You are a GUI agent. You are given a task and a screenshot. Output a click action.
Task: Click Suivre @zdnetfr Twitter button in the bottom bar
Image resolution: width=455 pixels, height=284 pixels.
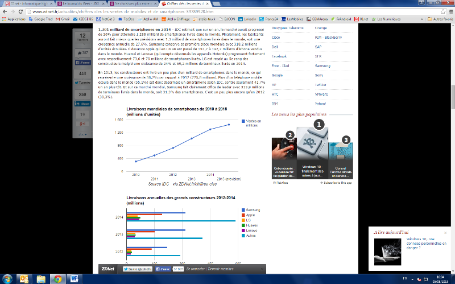138,269
